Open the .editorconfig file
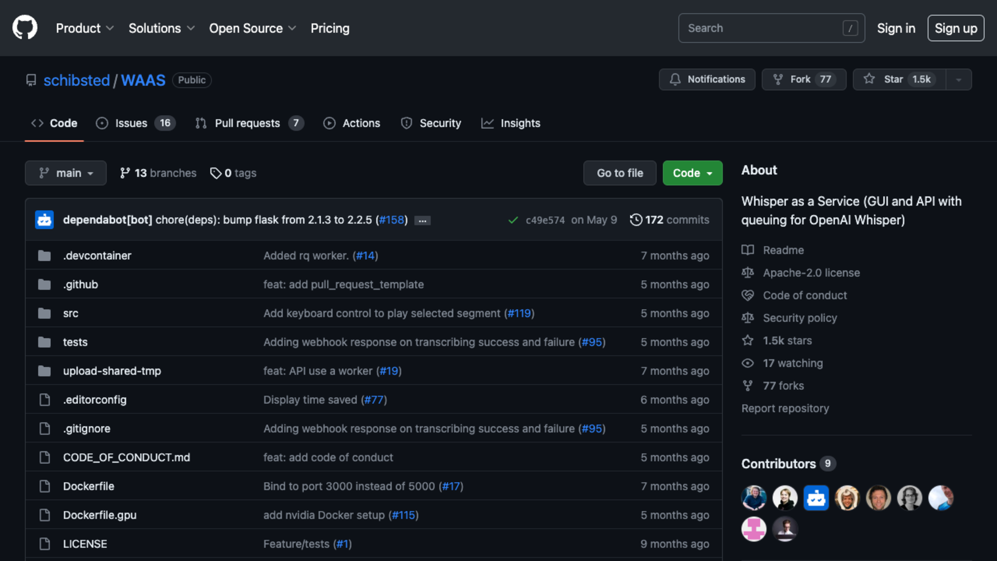 95,399
